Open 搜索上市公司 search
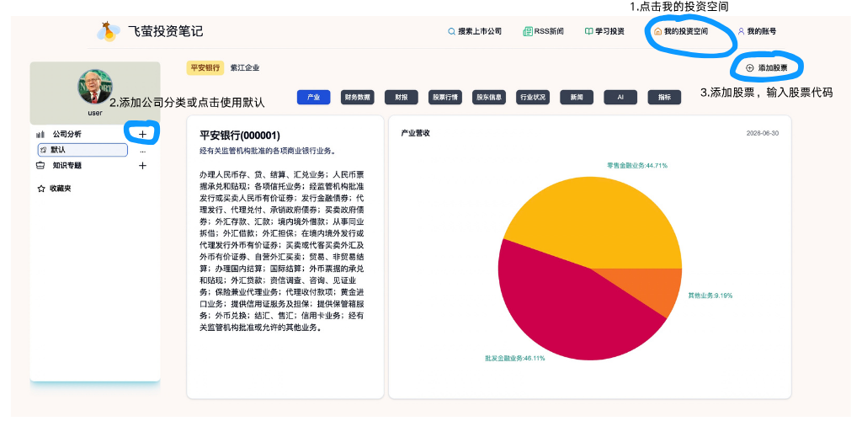Screen dimensions: 862x421 pos(475,31)
